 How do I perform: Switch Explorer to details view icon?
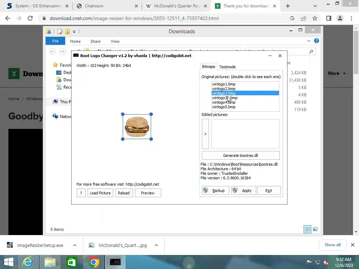tap(307, 229)
